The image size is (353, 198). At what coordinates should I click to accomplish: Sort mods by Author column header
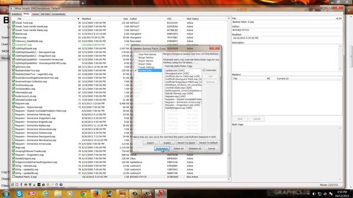tap(133, 19)
